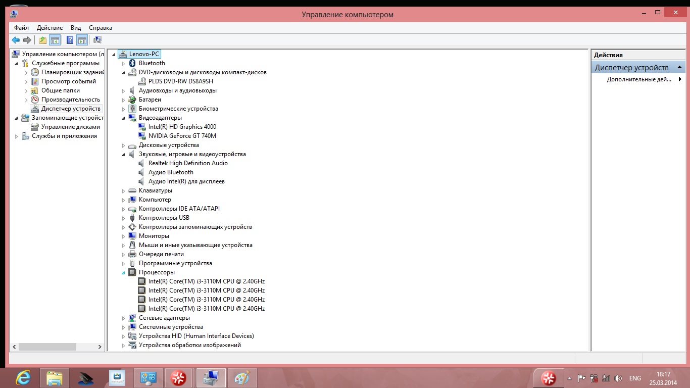Click the volume speaker tray icon
Viewport: 690px width, 388px height.
tap(618, 378)
